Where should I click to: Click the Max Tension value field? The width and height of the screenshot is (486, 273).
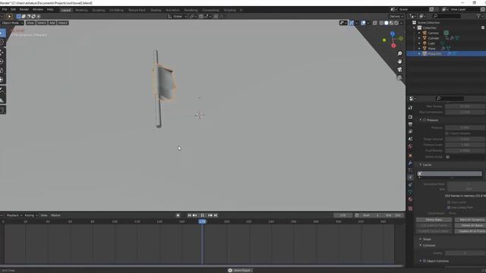point(465,106)
